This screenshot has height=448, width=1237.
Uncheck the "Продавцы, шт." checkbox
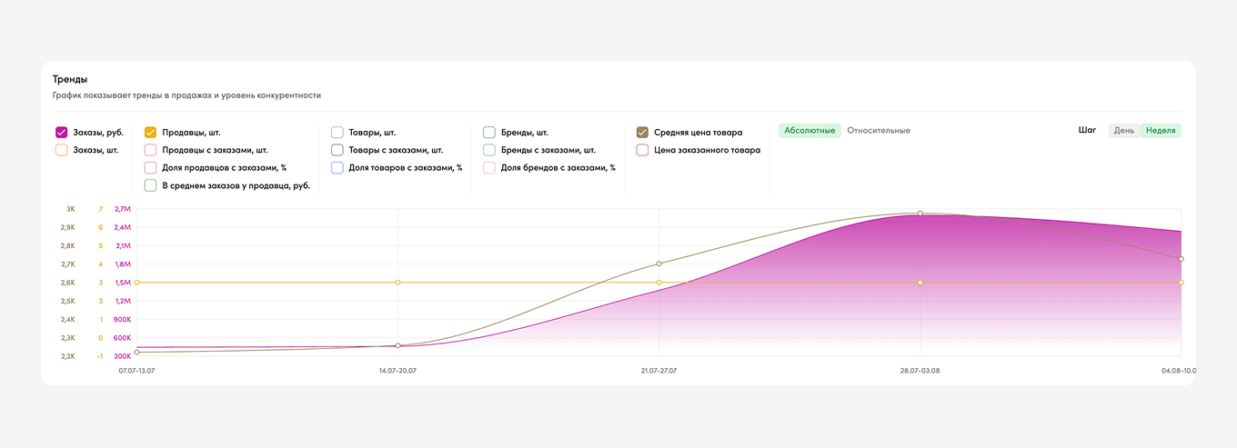[x=151, y=132]
